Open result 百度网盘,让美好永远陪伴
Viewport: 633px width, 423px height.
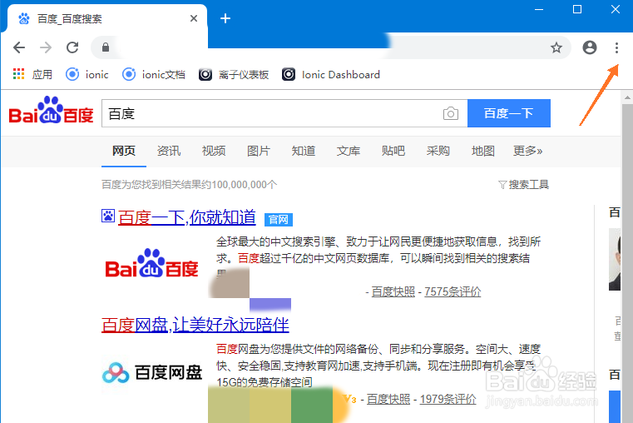click(195, 325)
